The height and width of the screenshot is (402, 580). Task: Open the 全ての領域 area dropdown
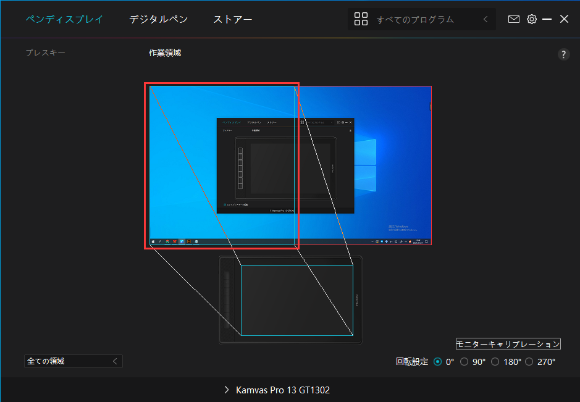[73, 361]
